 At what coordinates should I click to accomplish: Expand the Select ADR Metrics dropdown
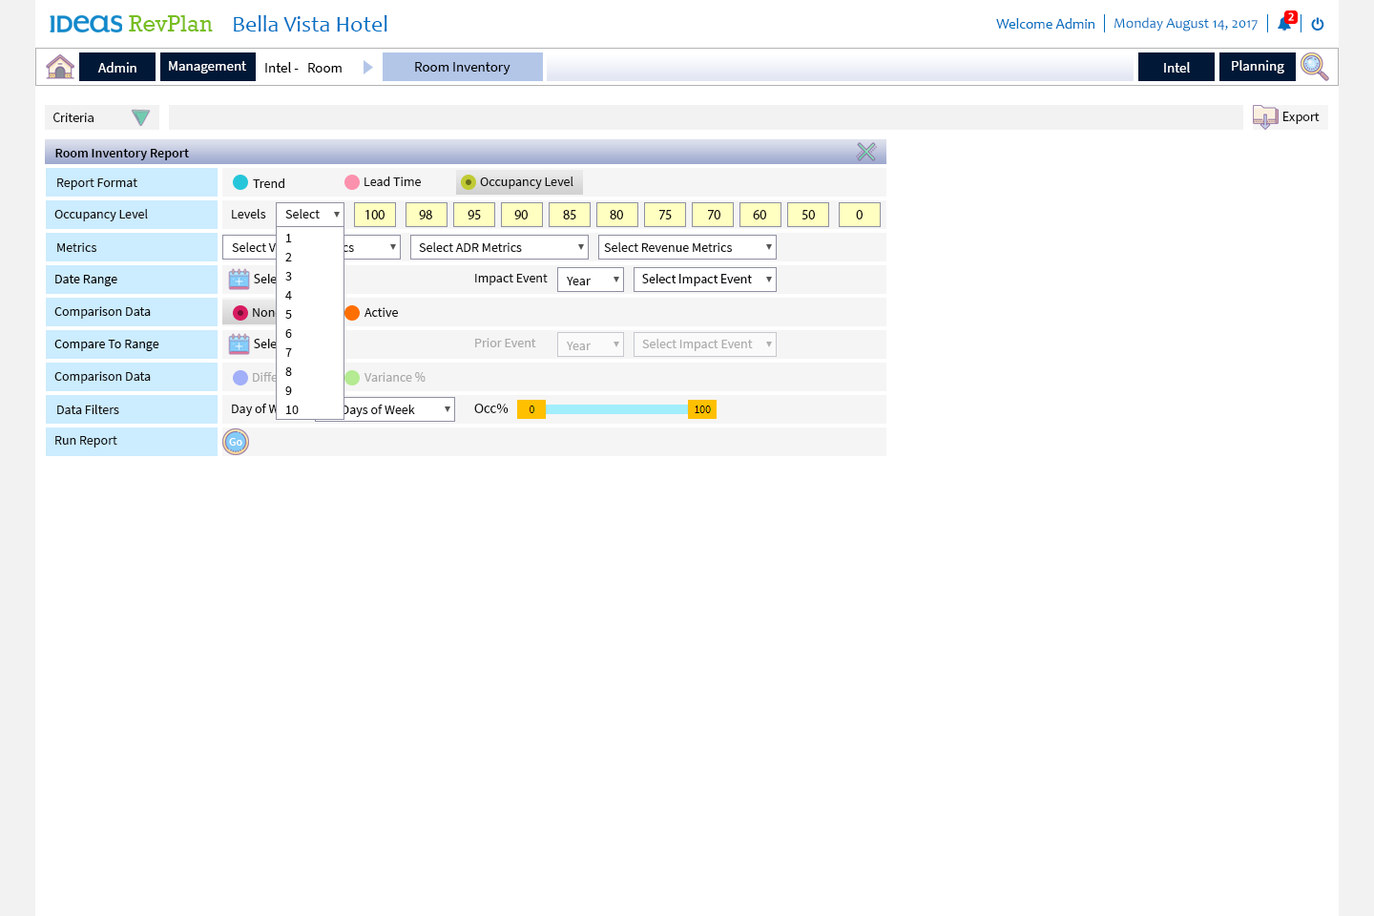point(500,247)
